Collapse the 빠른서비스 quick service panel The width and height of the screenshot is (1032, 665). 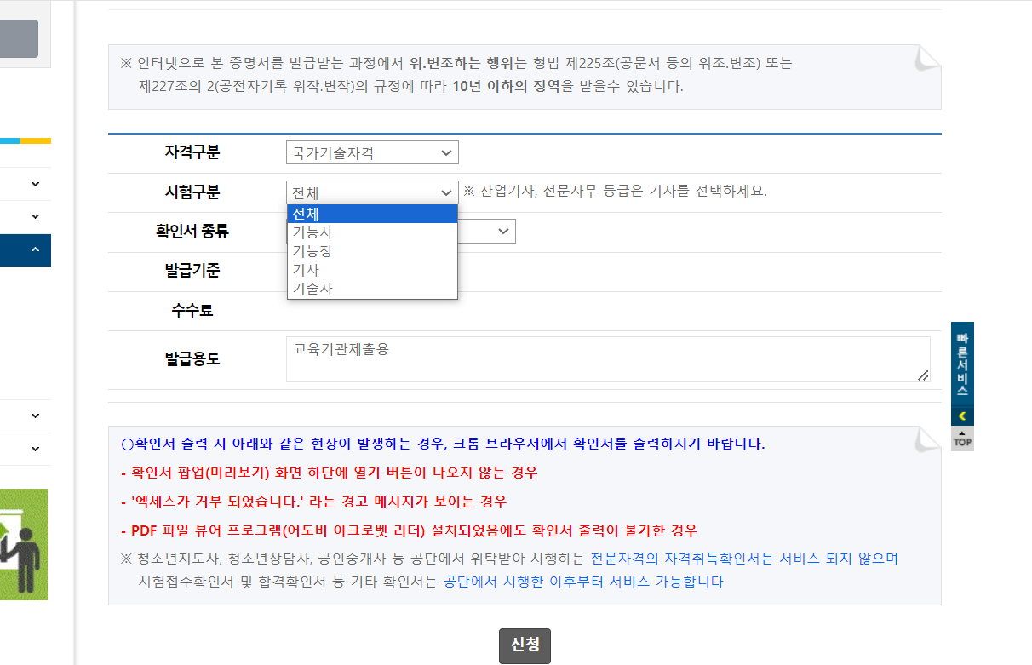[x=963, y=416]
